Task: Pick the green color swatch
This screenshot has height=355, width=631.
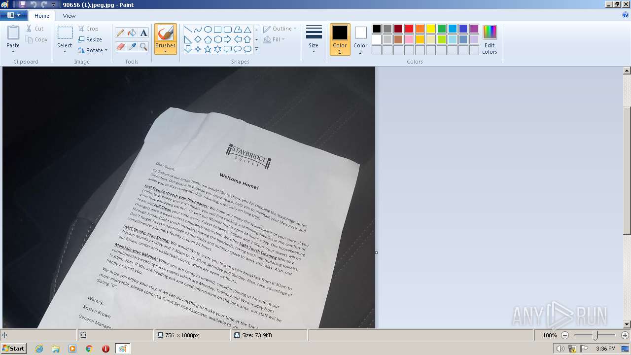Action: point(441,29)
